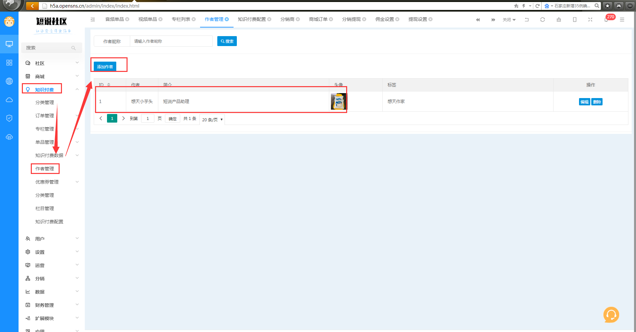
Task: Switch to the 分销商 tab
Action: pyautogui.click(x=287, y=19)
